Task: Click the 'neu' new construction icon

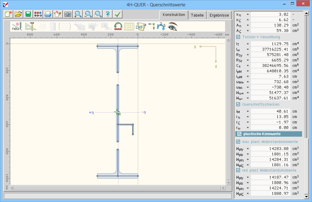Action: click(x=17, y=26)
